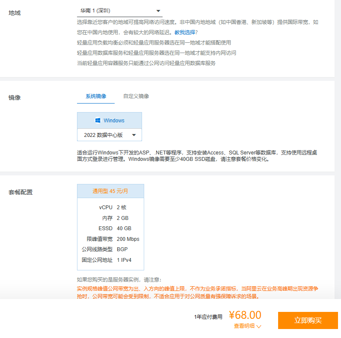Click the ¥68.00 price amount
341x338 pixels.
coord(245,315)
